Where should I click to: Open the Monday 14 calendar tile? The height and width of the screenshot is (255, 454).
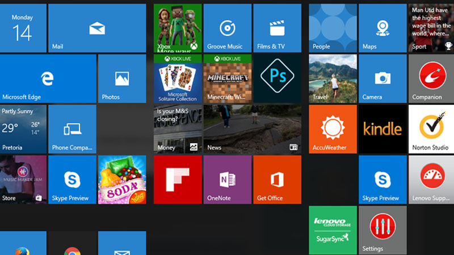[x=23, y=28]
